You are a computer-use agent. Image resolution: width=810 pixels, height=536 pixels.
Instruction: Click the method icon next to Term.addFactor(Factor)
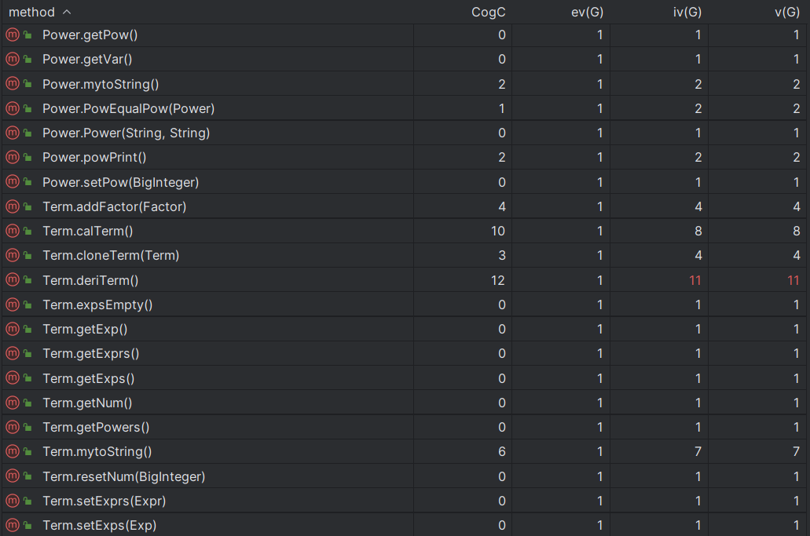12,206
